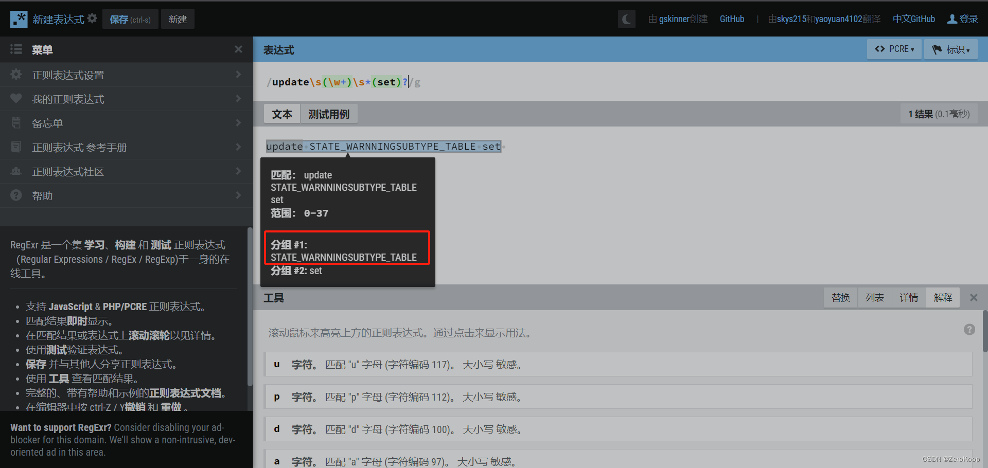Image resolution: width=988 pixels, height=468 pixels.
Task: Click explanation row for character d
Action: 618,429
